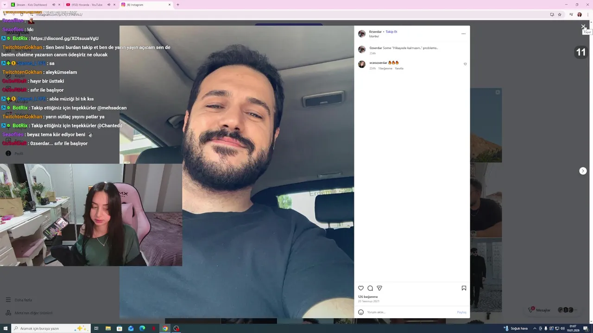The height and width of the screenshot is (333, 593).
Task: Open the '126 beğenme' likes list
Action: (x=368, y=297)
